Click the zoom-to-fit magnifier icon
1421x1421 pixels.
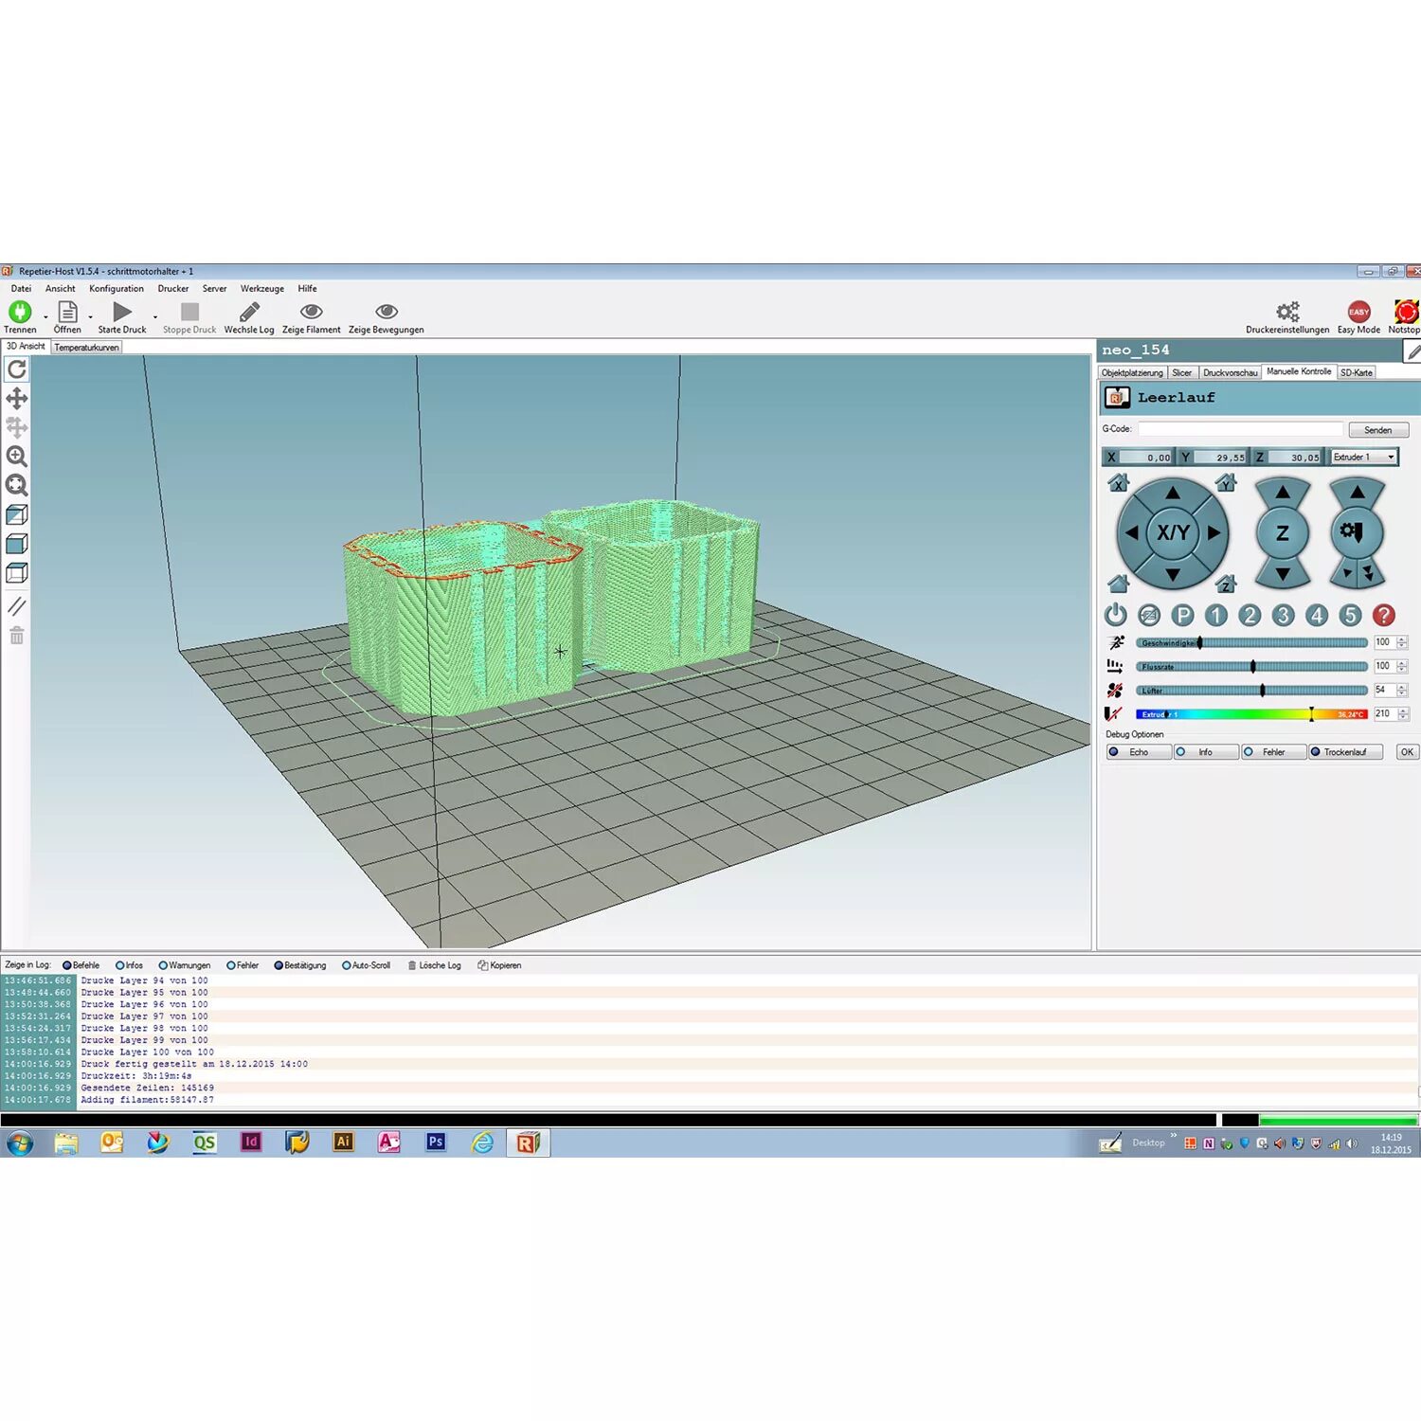tap(17, 486)
